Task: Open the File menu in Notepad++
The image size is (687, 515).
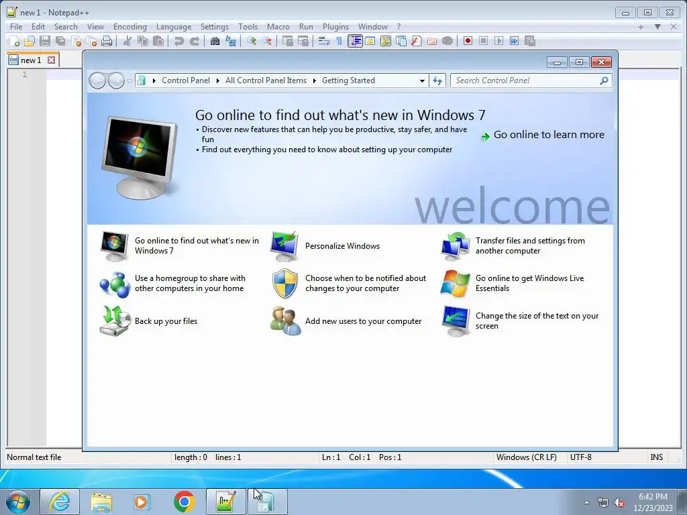Action: pos(16,27)
